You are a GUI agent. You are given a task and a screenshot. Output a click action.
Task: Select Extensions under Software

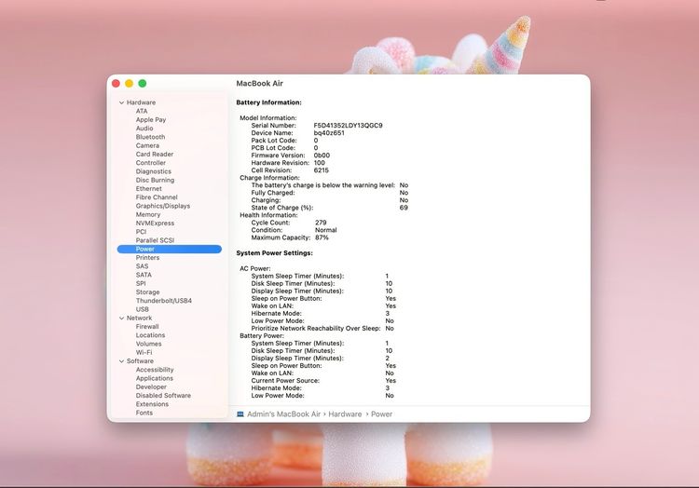point(152,404)
